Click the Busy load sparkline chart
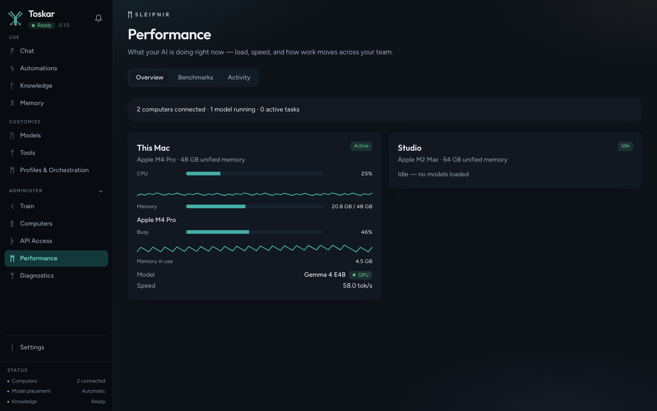Image resolution: width=657 pixels, height=411 pixels. pos(255,249)
